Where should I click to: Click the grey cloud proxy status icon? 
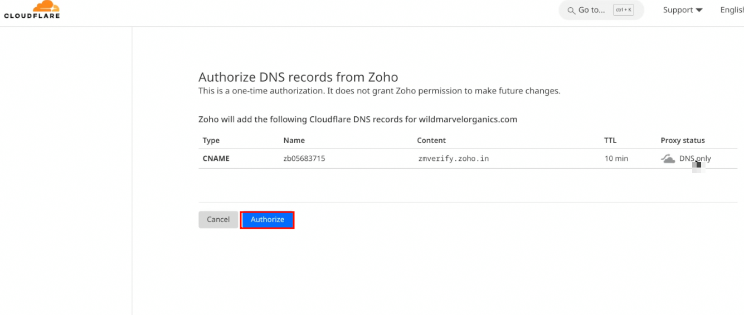668,159
